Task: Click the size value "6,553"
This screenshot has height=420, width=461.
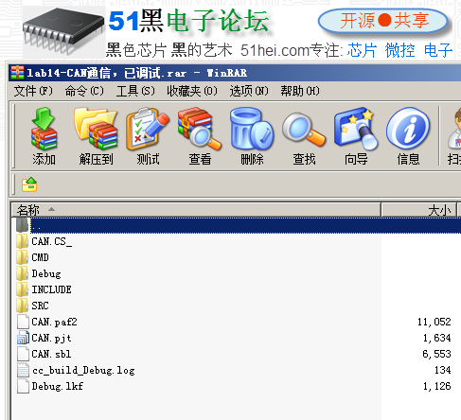Action: coord(437,354)
